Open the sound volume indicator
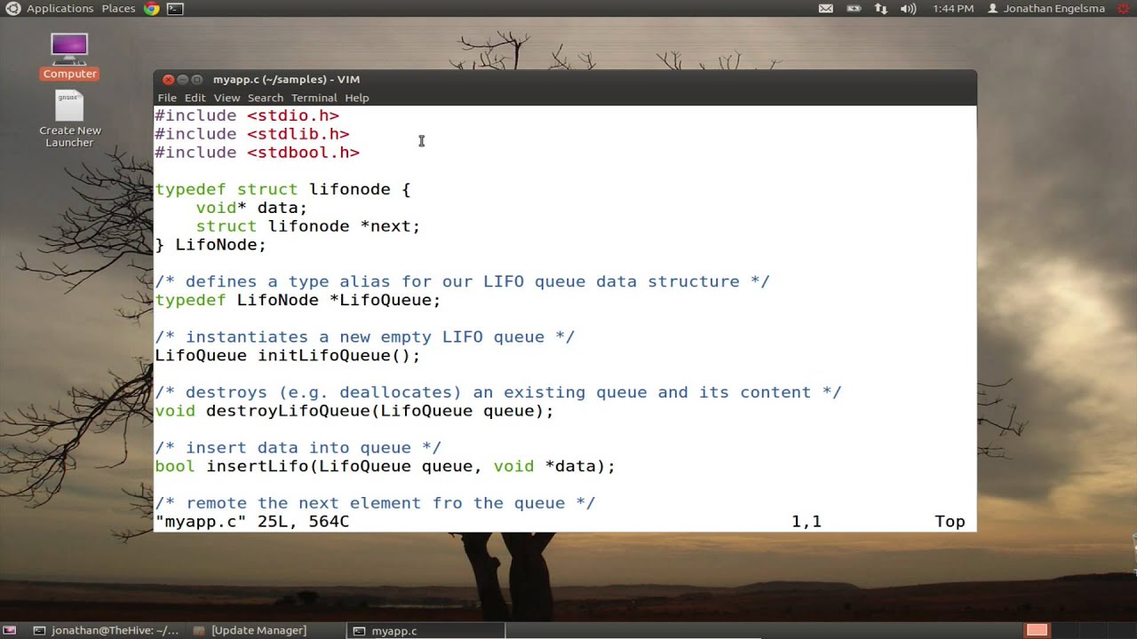This screenshot has height=639, width=1137. (908, 9)
